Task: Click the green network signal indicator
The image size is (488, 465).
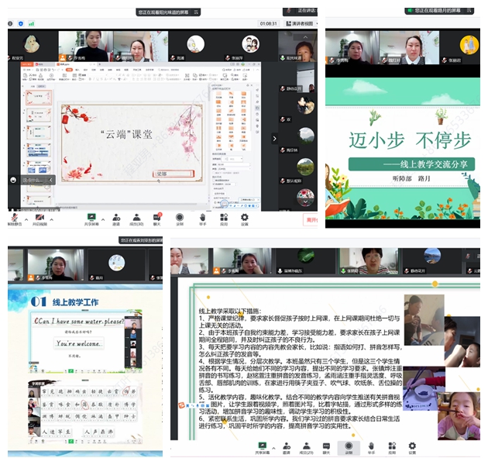Action: click(30, 24)
